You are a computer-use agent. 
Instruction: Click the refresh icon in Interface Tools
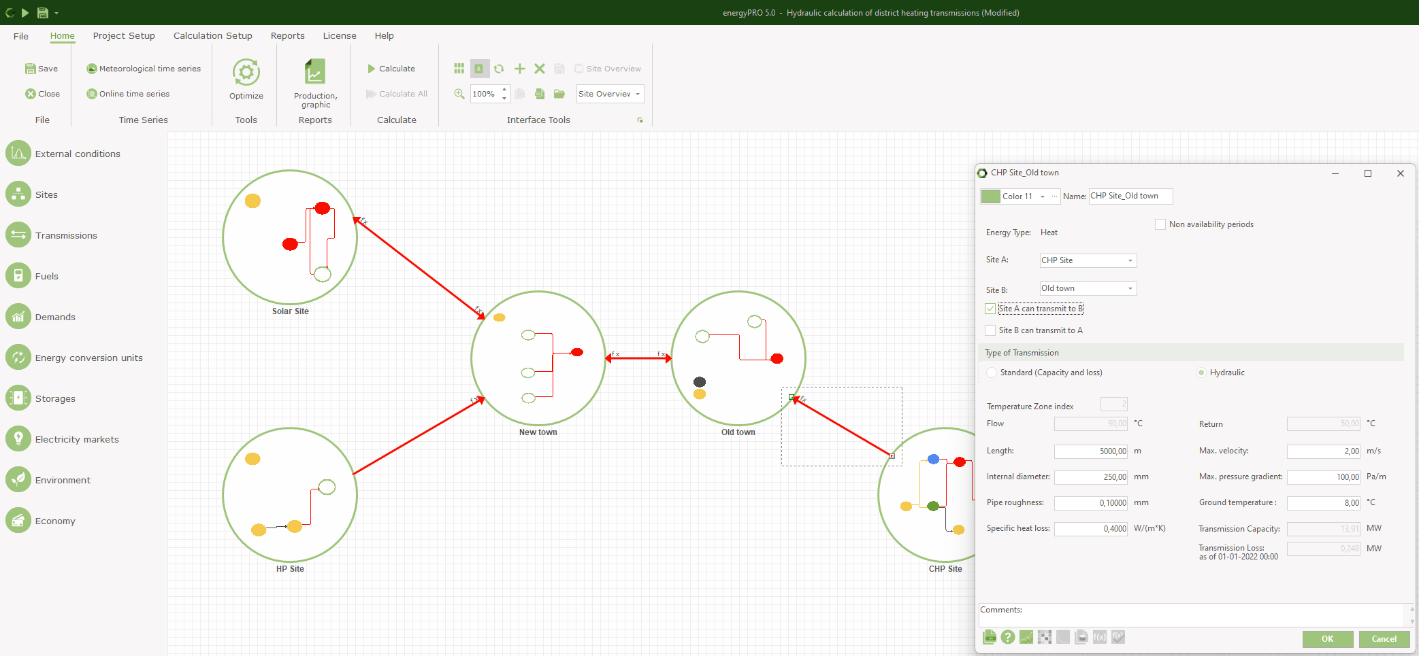(x=499, y=69)
